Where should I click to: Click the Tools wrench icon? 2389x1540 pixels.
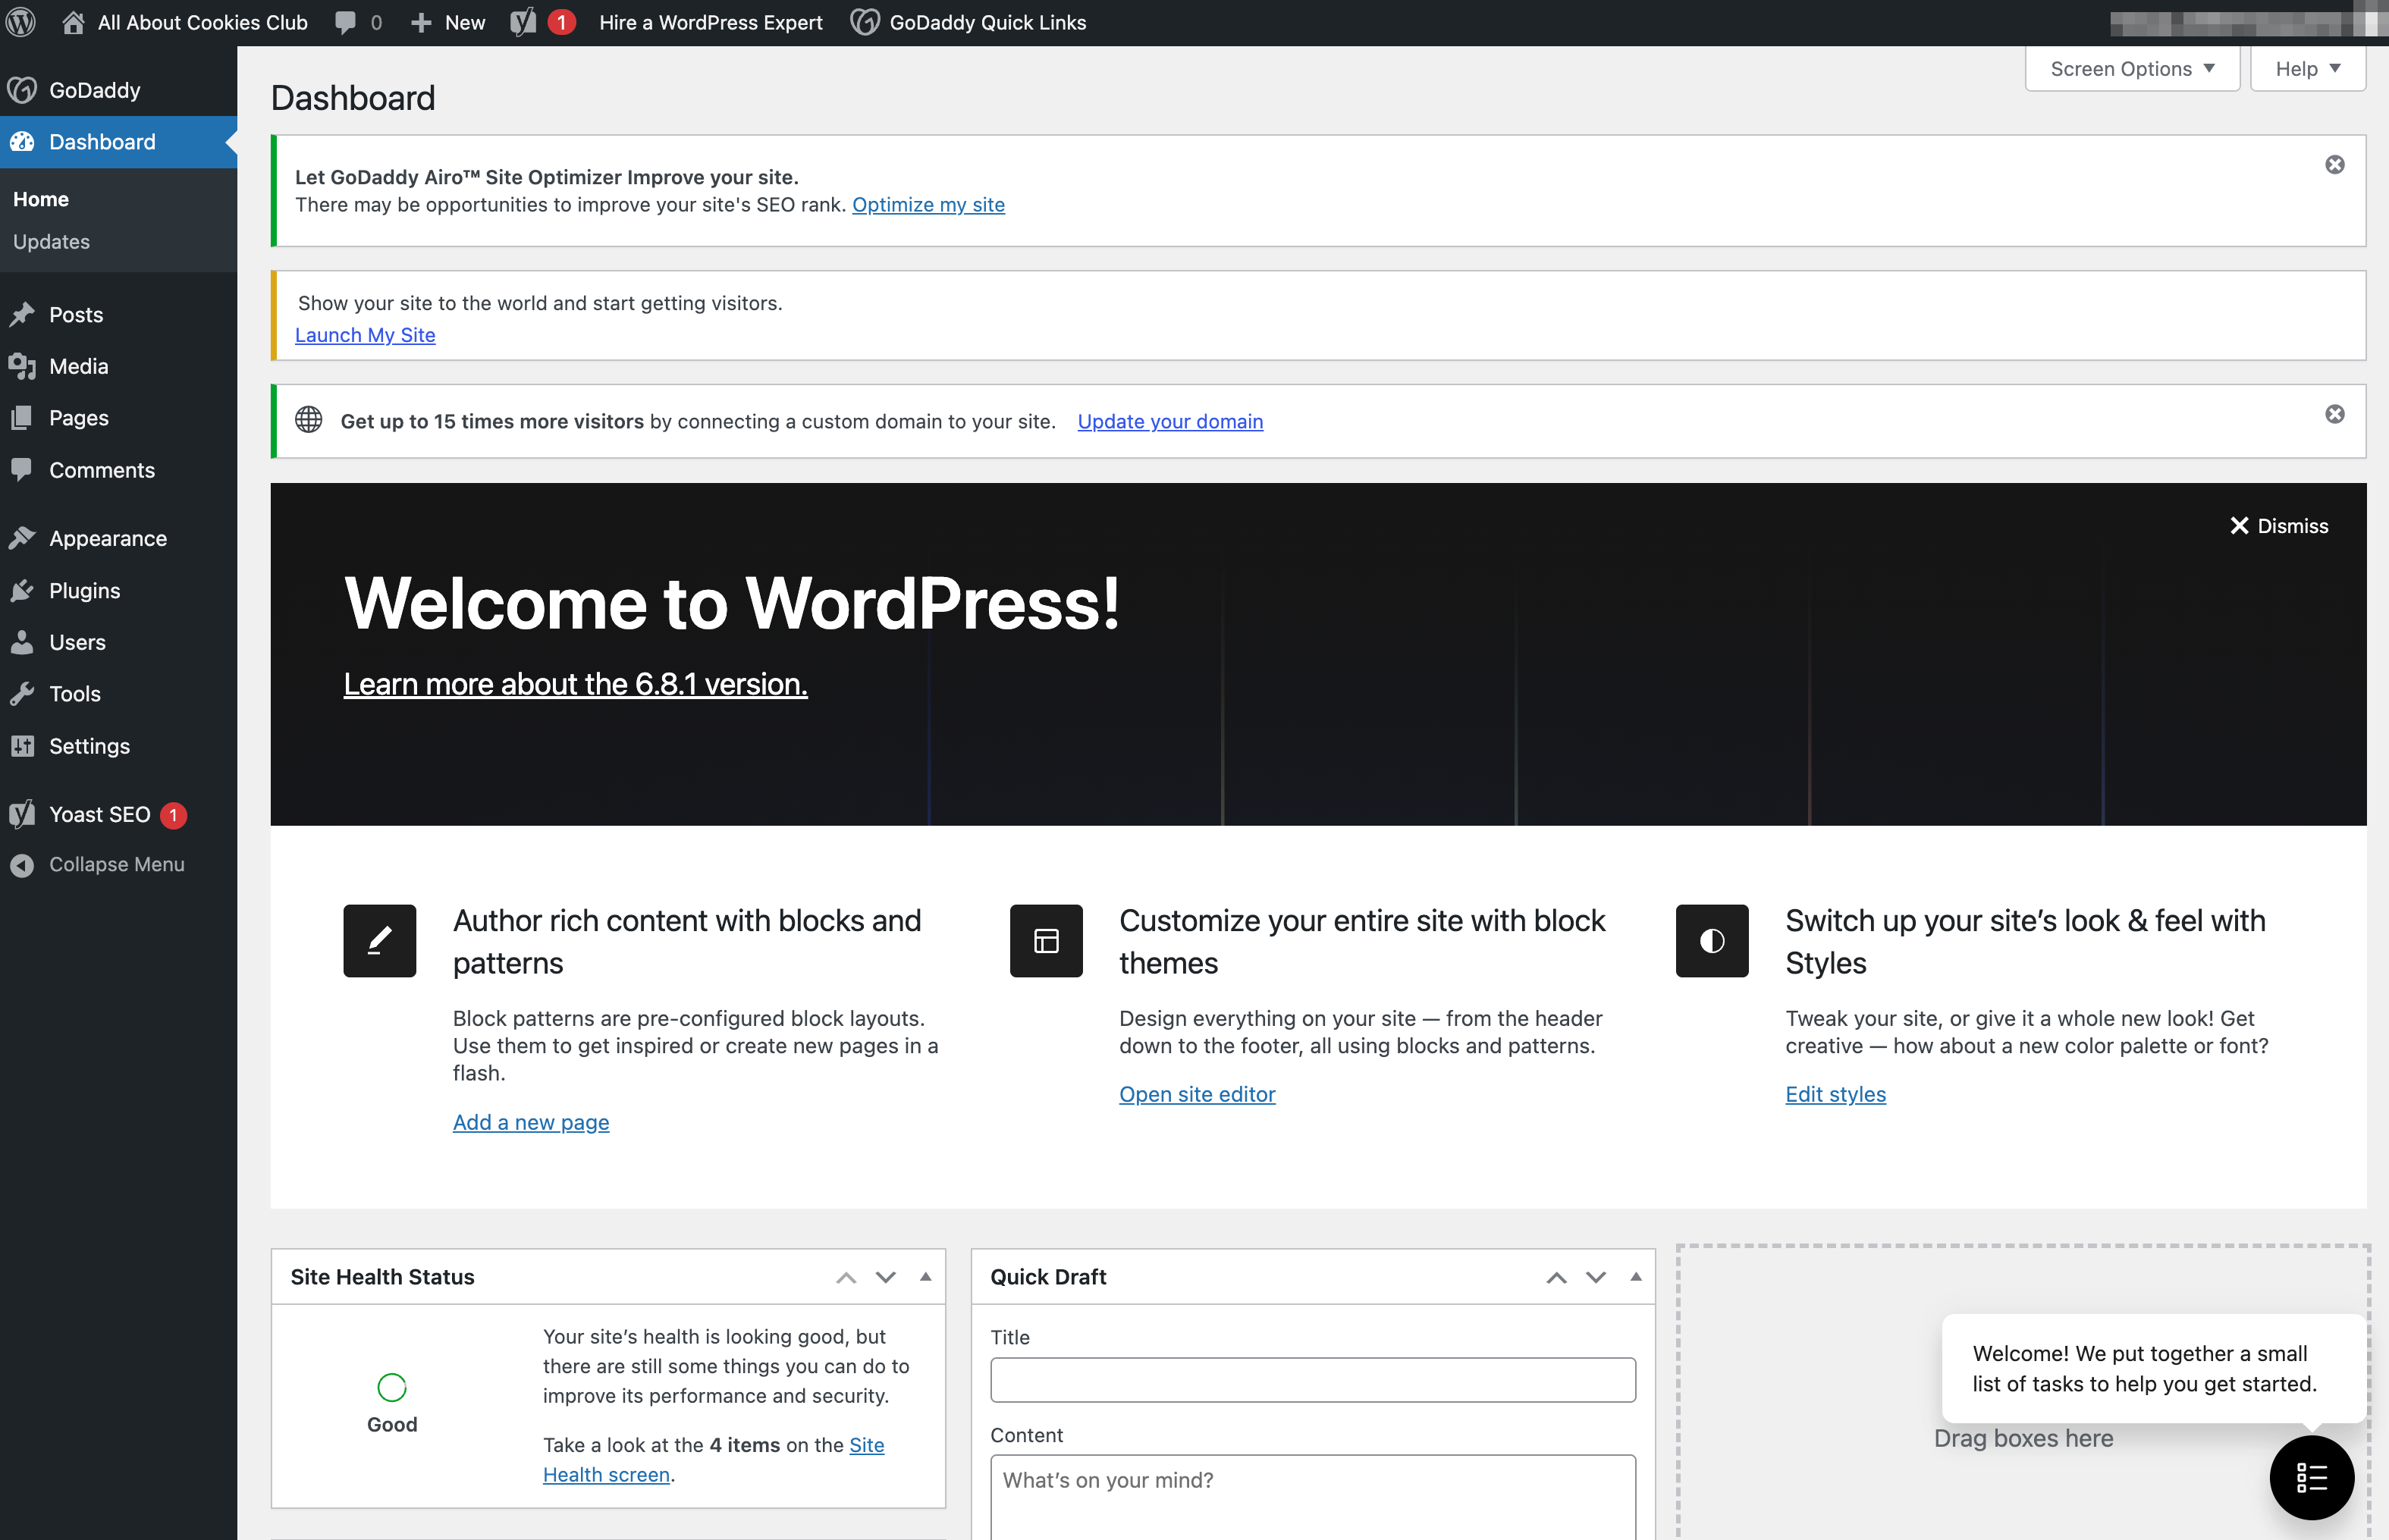[x=22, y=694]
